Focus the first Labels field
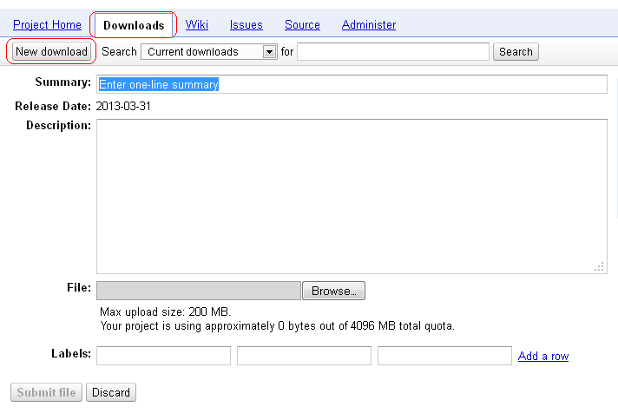Viewport: 618px width, 413px height. pyautogui.click(x=163, y=356)
